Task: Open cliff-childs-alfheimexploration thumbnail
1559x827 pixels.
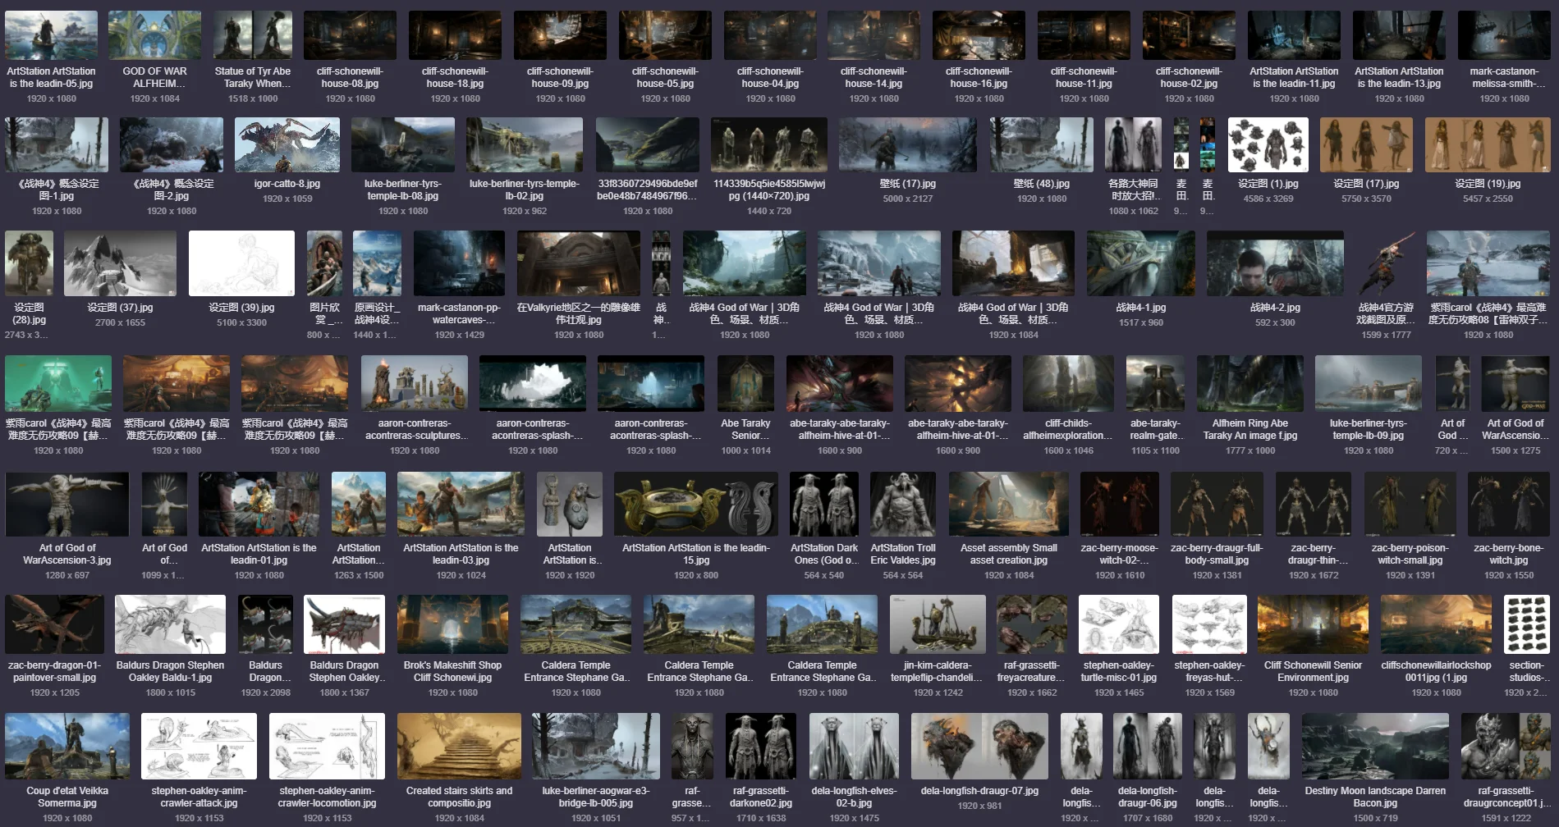Action: pyautogui.click(x=1068, y=383)
